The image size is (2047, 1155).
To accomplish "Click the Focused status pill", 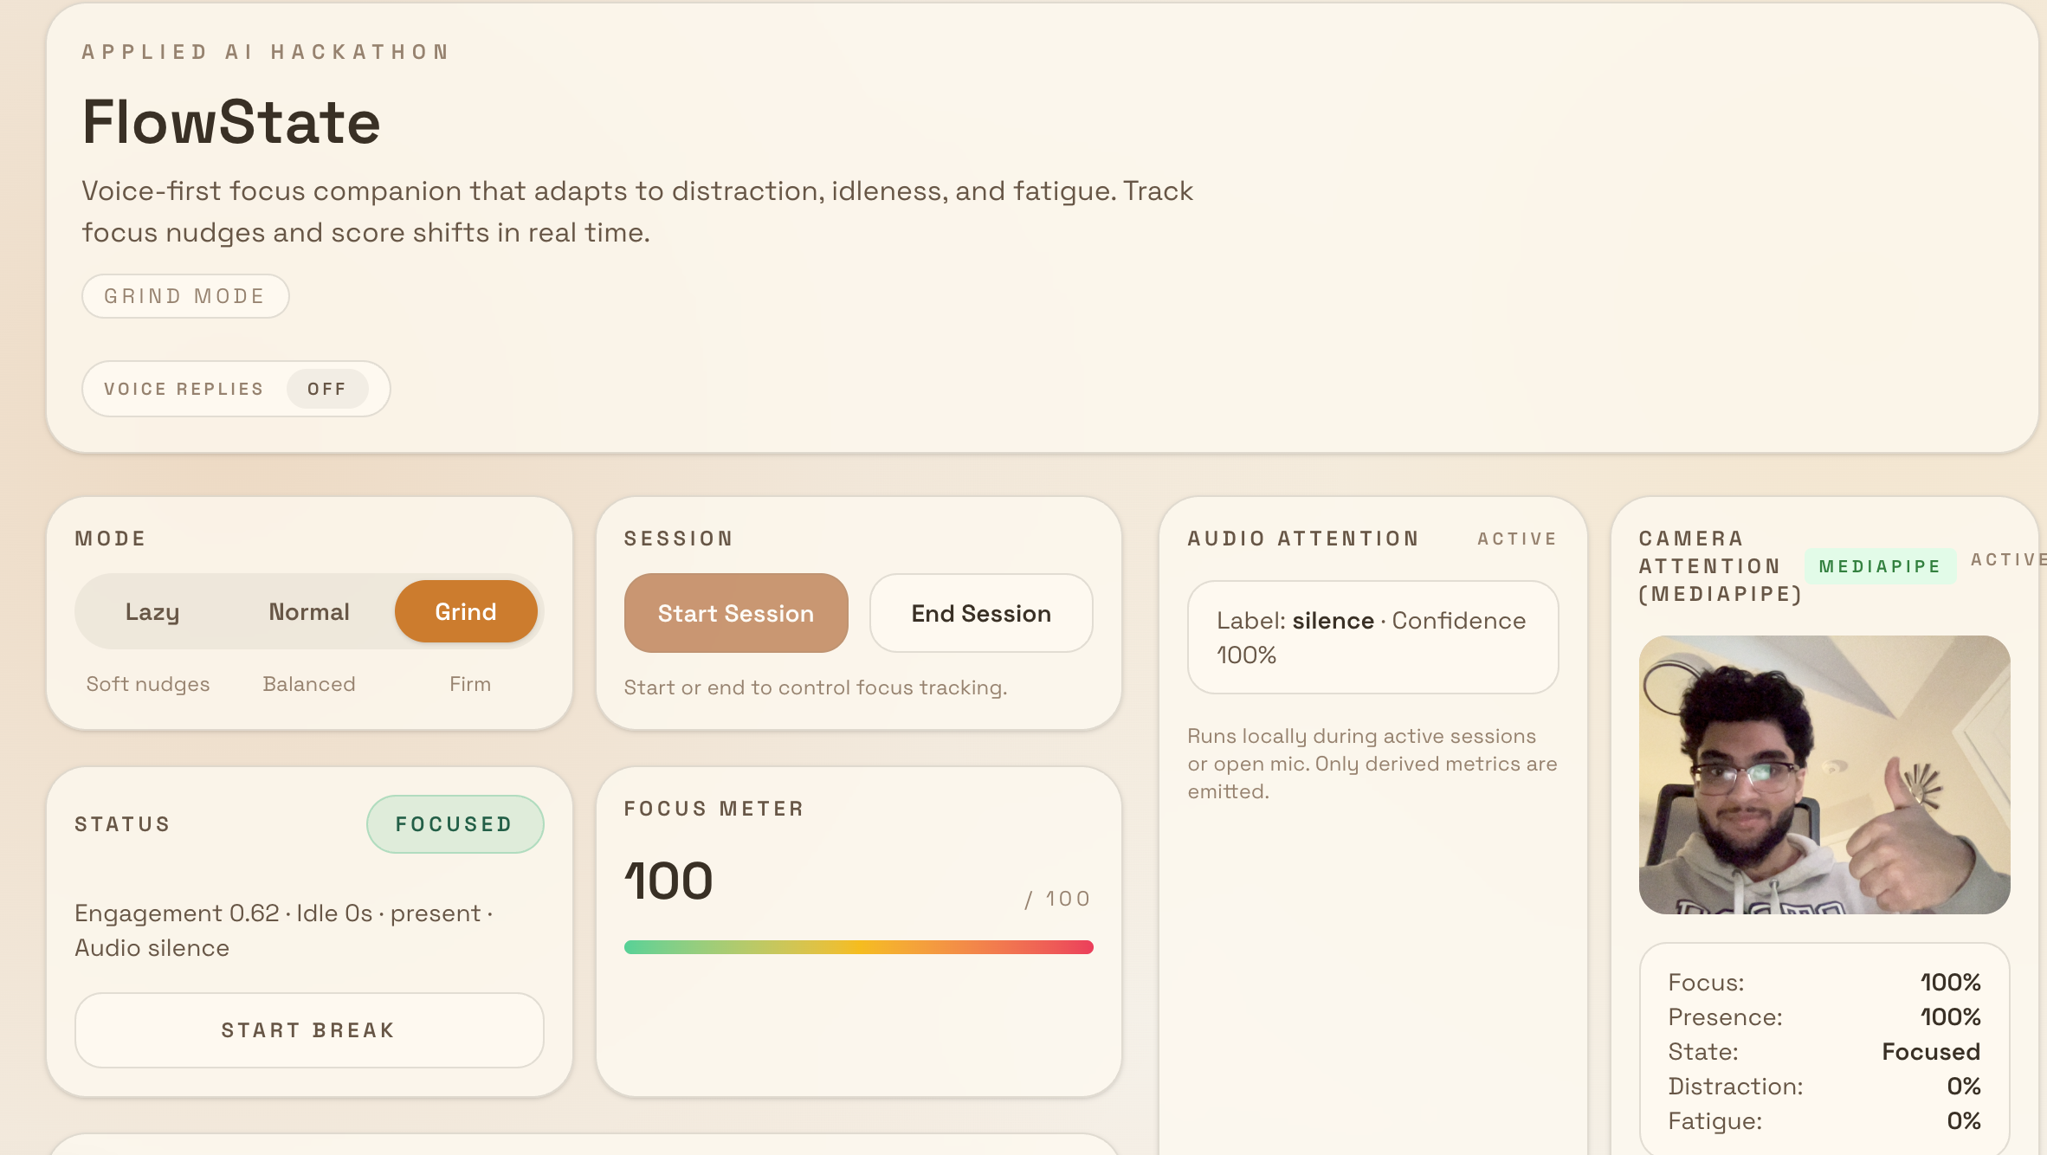I will [455, 824].
